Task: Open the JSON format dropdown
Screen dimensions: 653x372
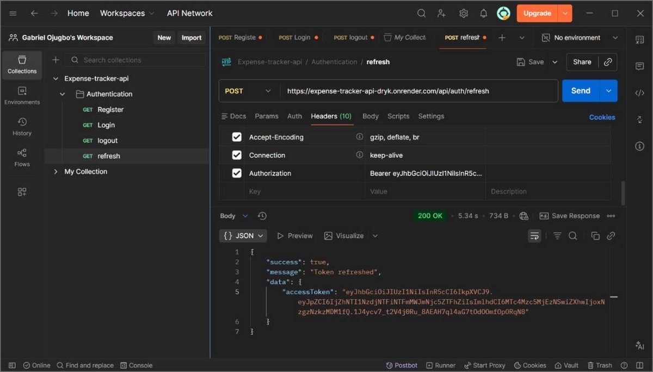Action: [243, 235]
